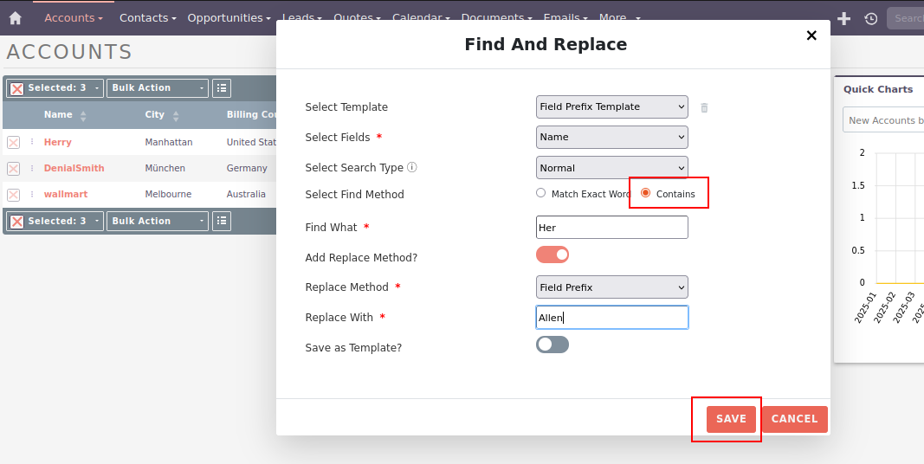Delete template using the trash icon

point(704,107)
